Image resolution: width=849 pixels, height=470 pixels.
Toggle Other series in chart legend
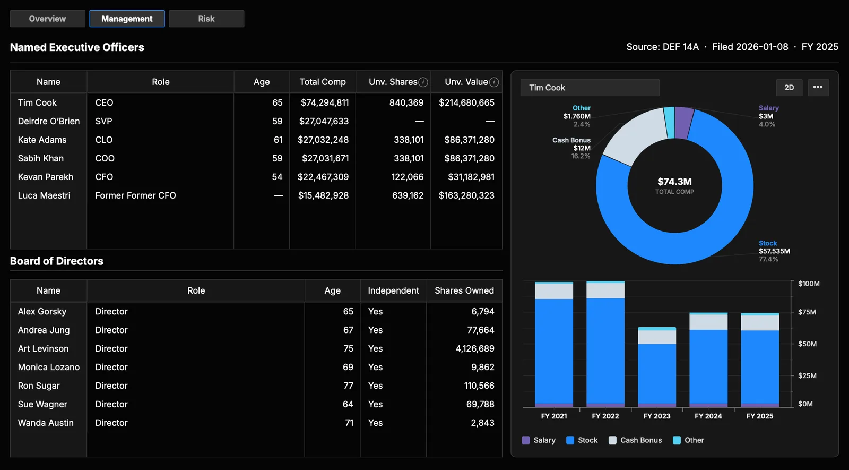[688, 440]
